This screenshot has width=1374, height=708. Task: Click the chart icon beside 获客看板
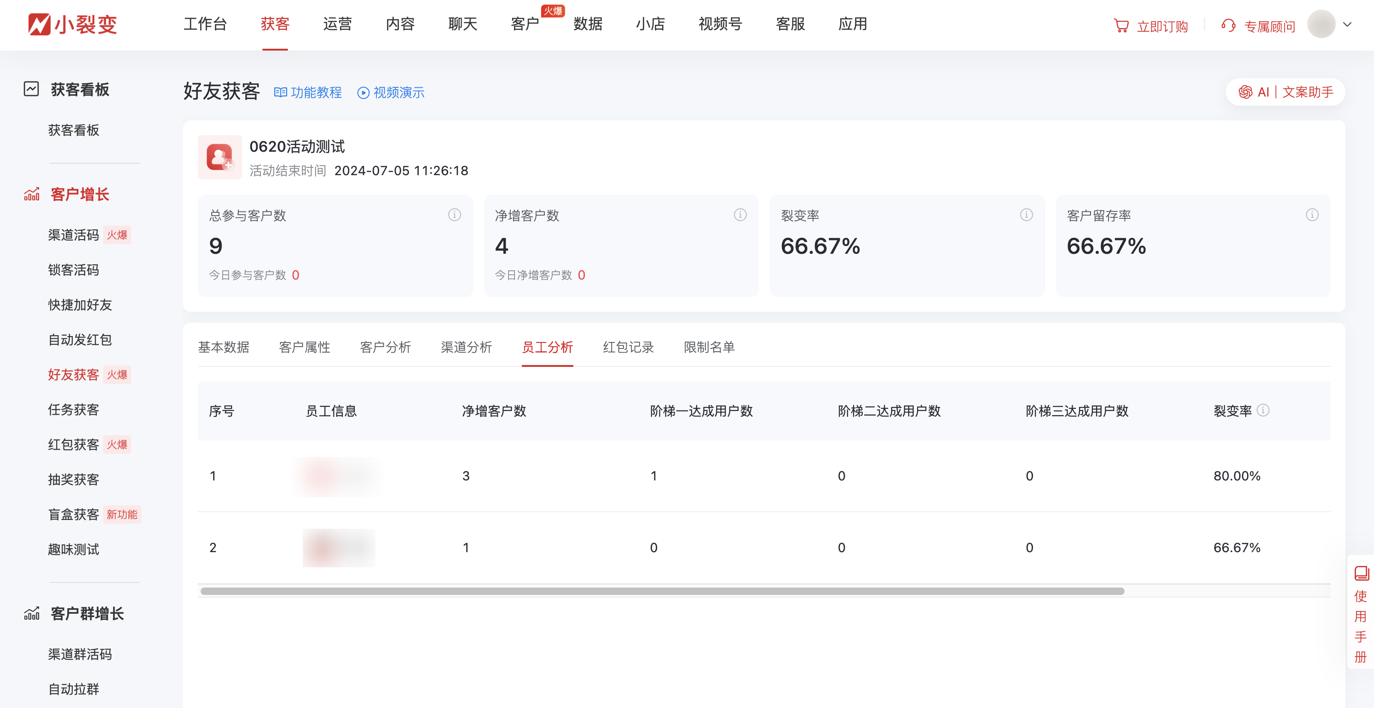pos(31,89)
